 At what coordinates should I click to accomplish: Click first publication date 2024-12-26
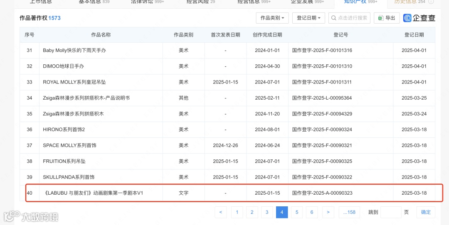coord(226,145)
